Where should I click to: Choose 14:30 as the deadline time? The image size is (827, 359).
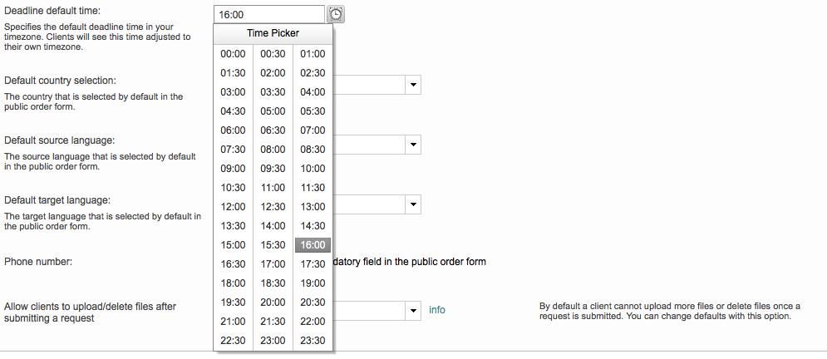click(x=313, y=226)
